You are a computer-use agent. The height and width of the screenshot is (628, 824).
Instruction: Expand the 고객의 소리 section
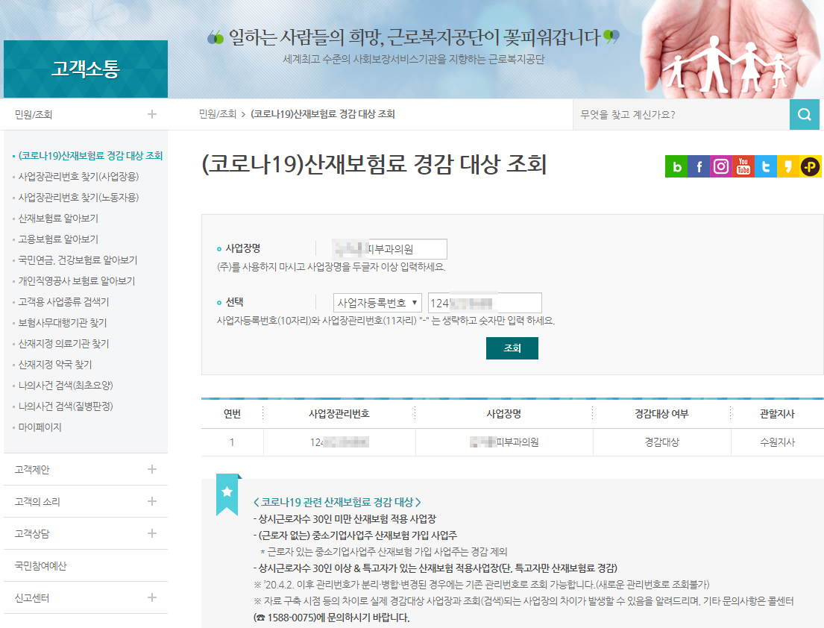pos(152,501)
